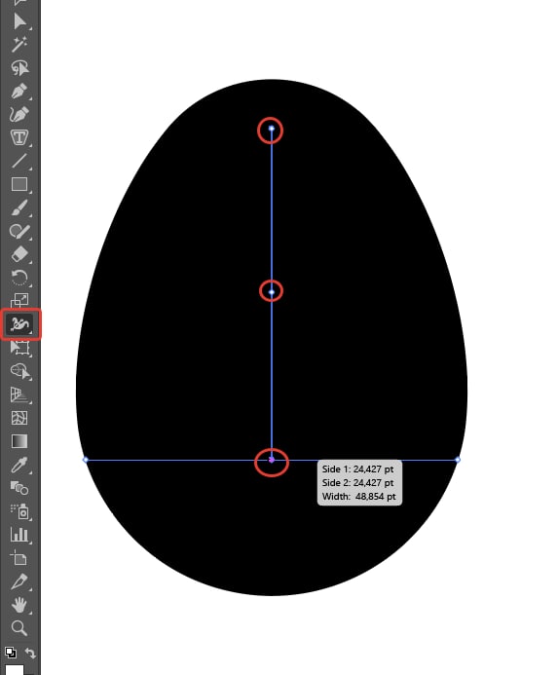Select the Eyedropper tool
This screenshot has width=558, height=675.
coord(19,465)
